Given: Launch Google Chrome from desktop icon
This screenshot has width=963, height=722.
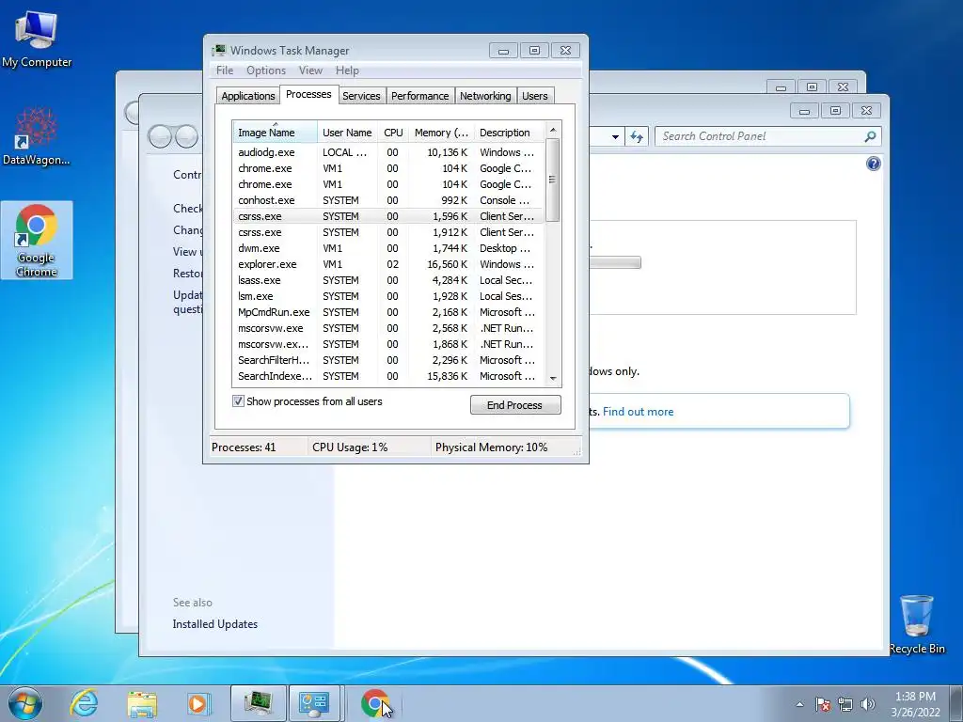Looking at the screenshot, I should pos(37,240).
